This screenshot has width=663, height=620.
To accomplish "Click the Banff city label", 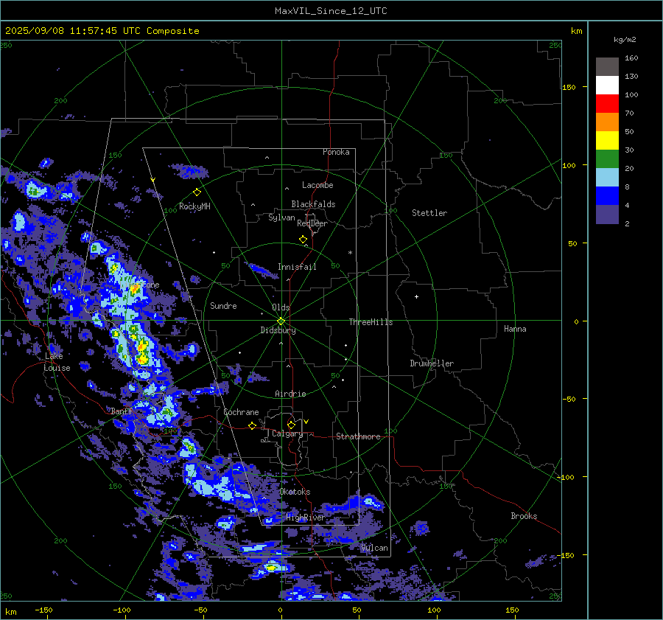I will [122, 411].
